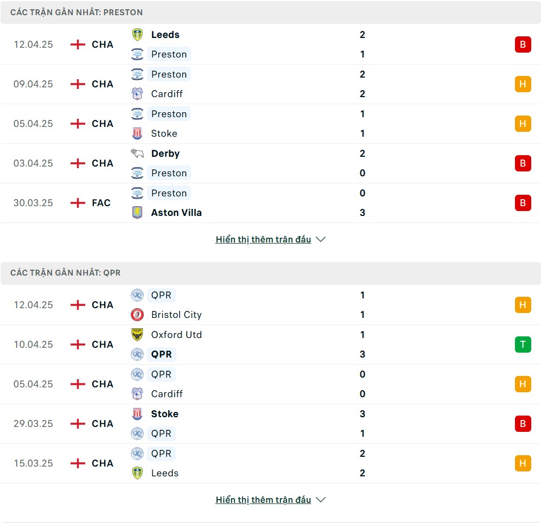
Task: Click the Leeds crest in the 12.04.25 Preston match
Action: pyautogui.click(x=137, y=35)
